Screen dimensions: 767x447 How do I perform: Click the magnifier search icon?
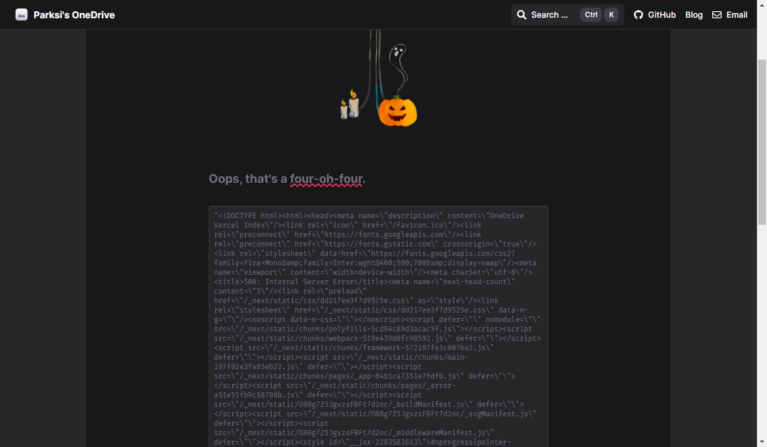[x=522, y=15]
